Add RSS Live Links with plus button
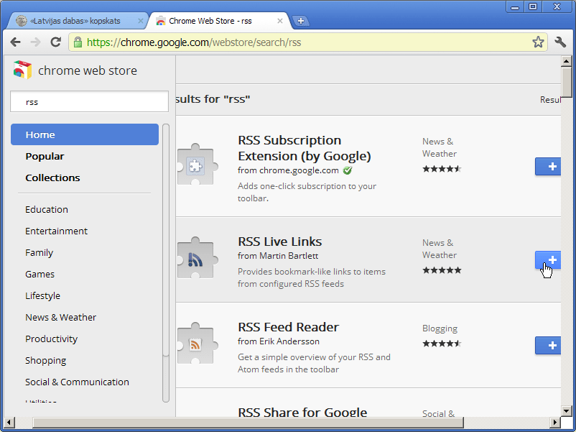 548,260
